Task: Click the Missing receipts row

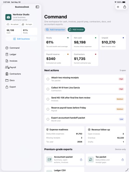Action: coord(64,138)
